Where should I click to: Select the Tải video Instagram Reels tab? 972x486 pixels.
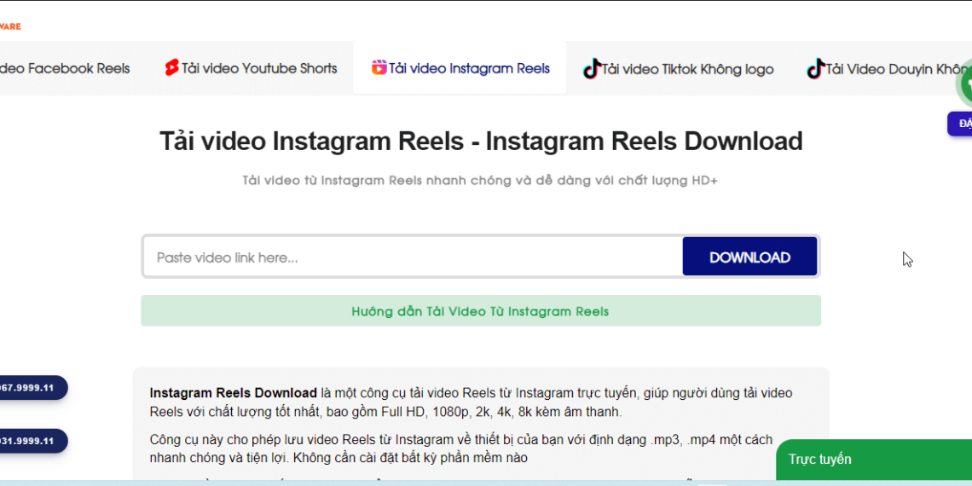460,68
